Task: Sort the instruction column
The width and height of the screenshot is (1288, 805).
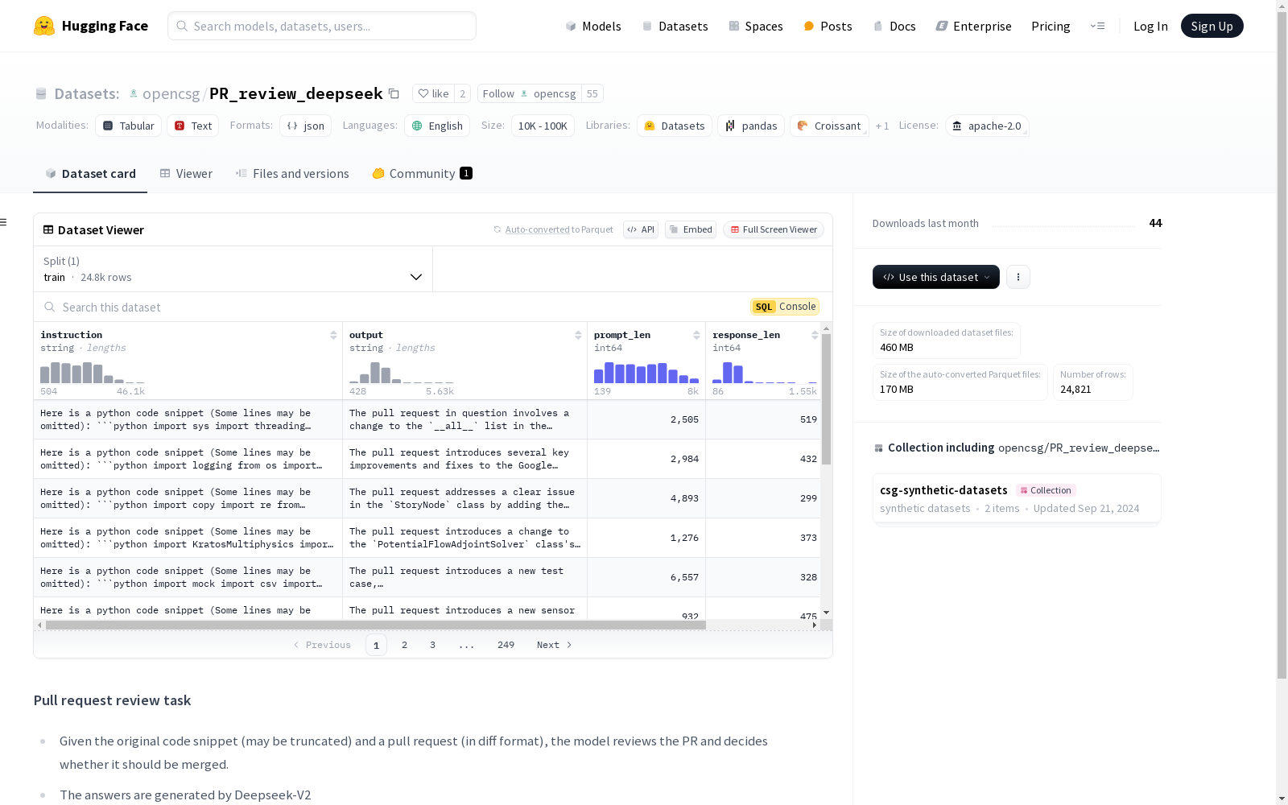Action: click(333, 335)
